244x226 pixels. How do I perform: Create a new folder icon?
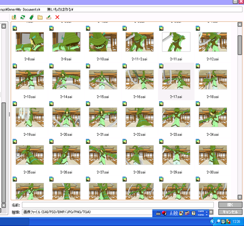click(40, 17)
